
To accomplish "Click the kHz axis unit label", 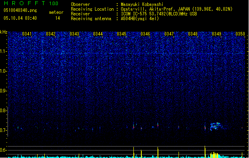I will [x=4, y=32].
